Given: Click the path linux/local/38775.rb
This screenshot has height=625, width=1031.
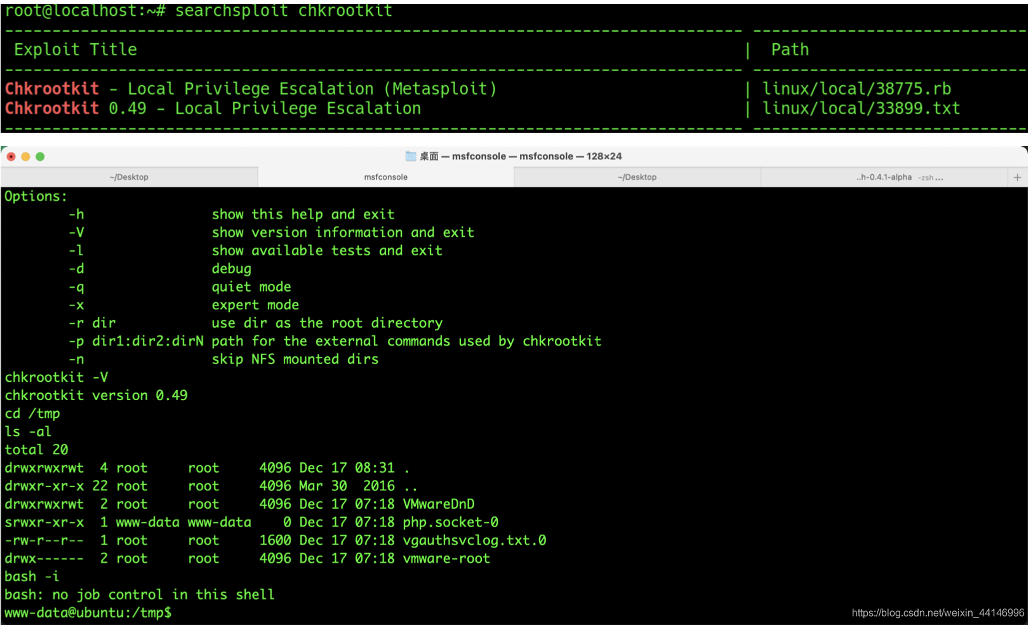Looking at the screenshot, I should (856, 88).
